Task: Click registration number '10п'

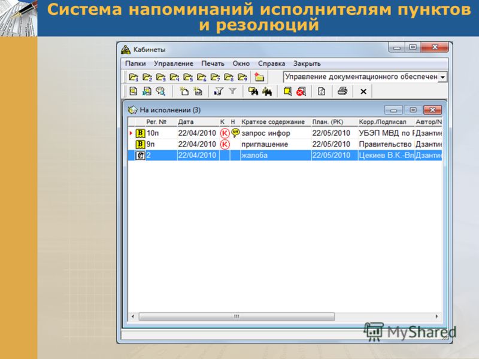Action: point(152,133)
